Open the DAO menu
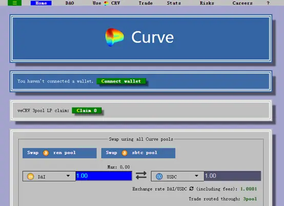284x206 pixels. click(70, 3)
